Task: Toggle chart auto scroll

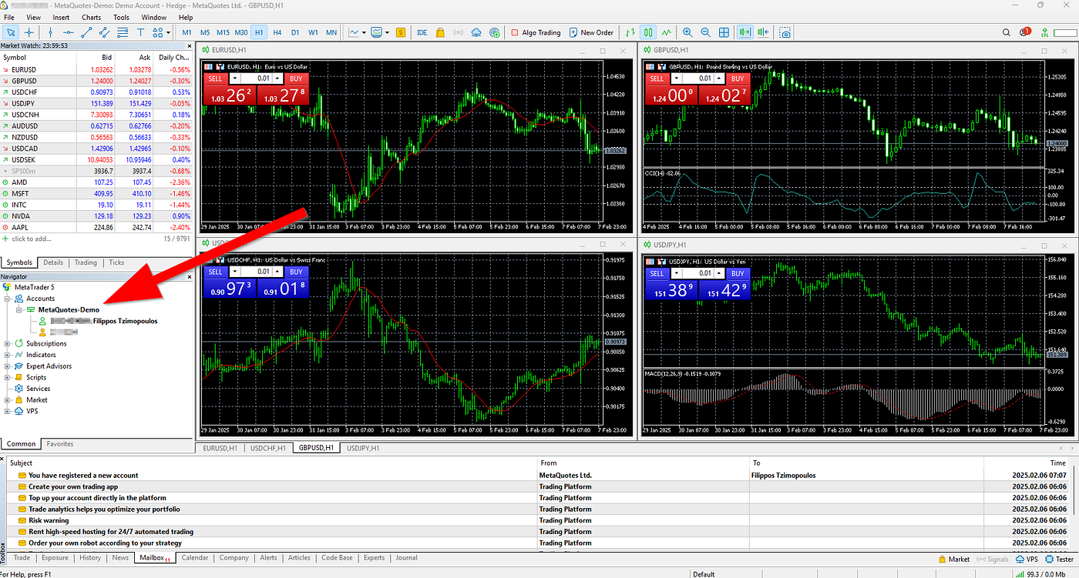Action: click(745, 32)
